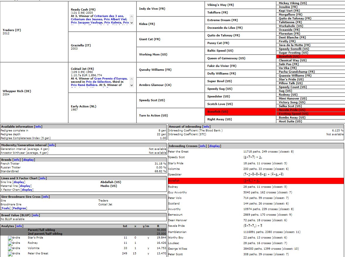Viewport: 345px width, 257px height.
Task: Open info for Amount of inbreeding
Action: [206, 126]
